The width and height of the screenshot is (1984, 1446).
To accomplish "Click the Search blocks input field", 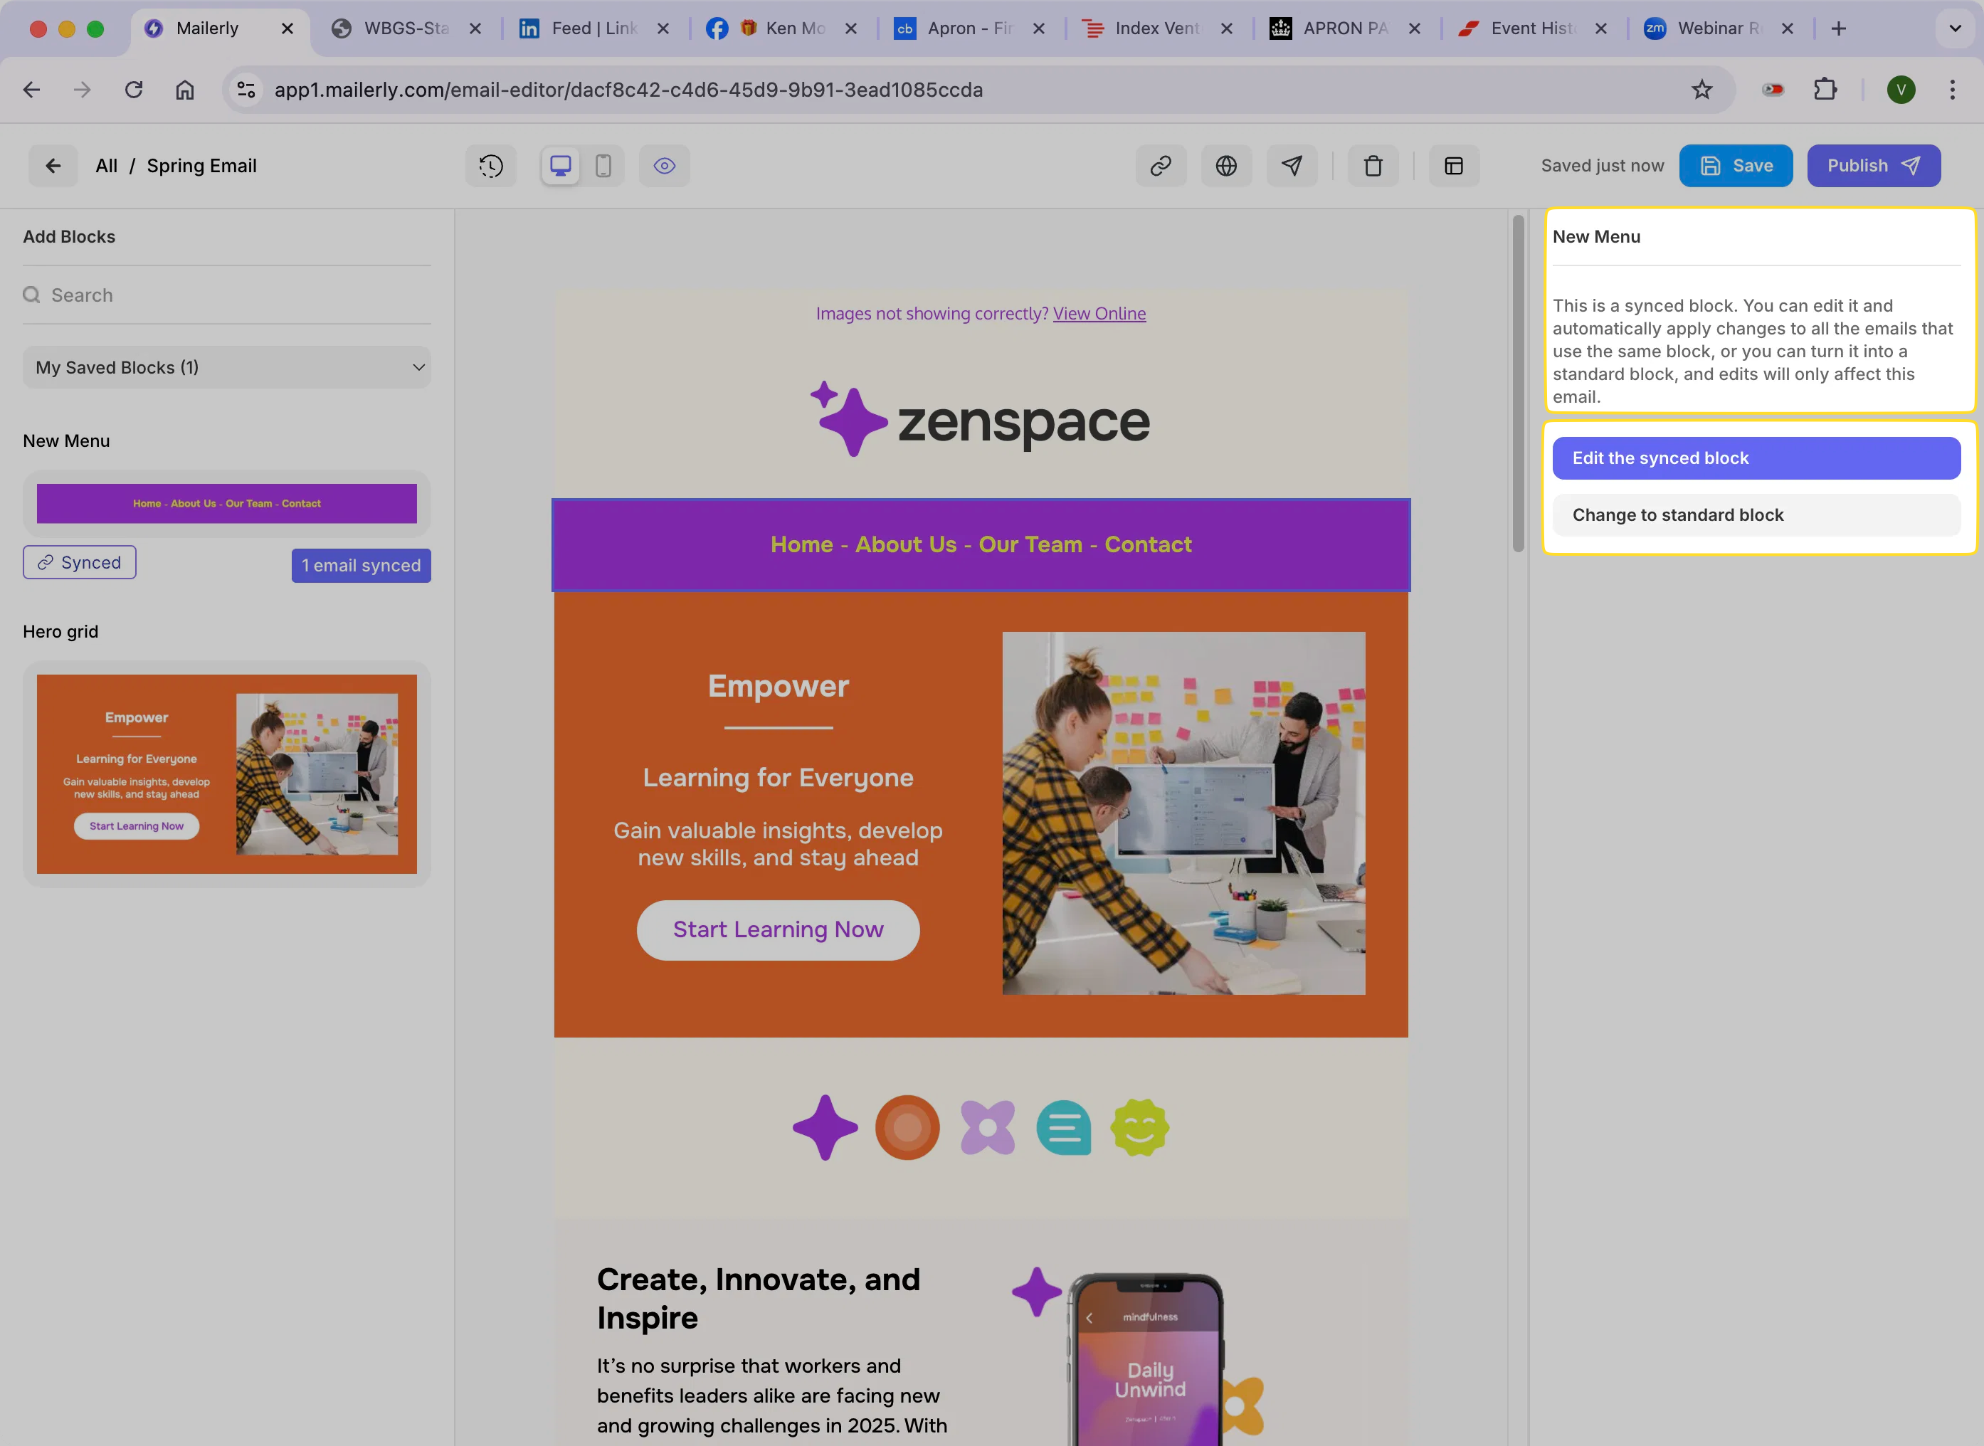I will pos(236,295).
